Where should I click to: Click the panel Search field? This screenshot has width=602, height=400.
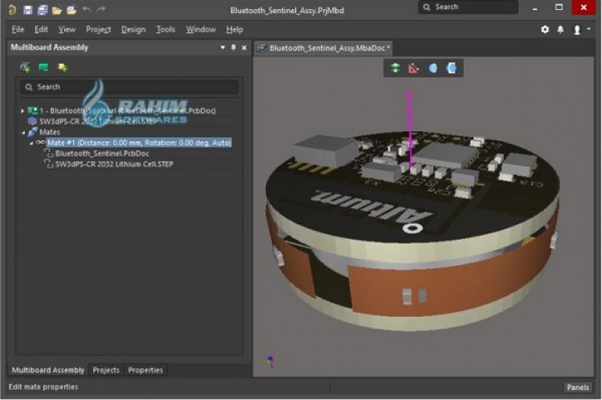tap(130, 87)
